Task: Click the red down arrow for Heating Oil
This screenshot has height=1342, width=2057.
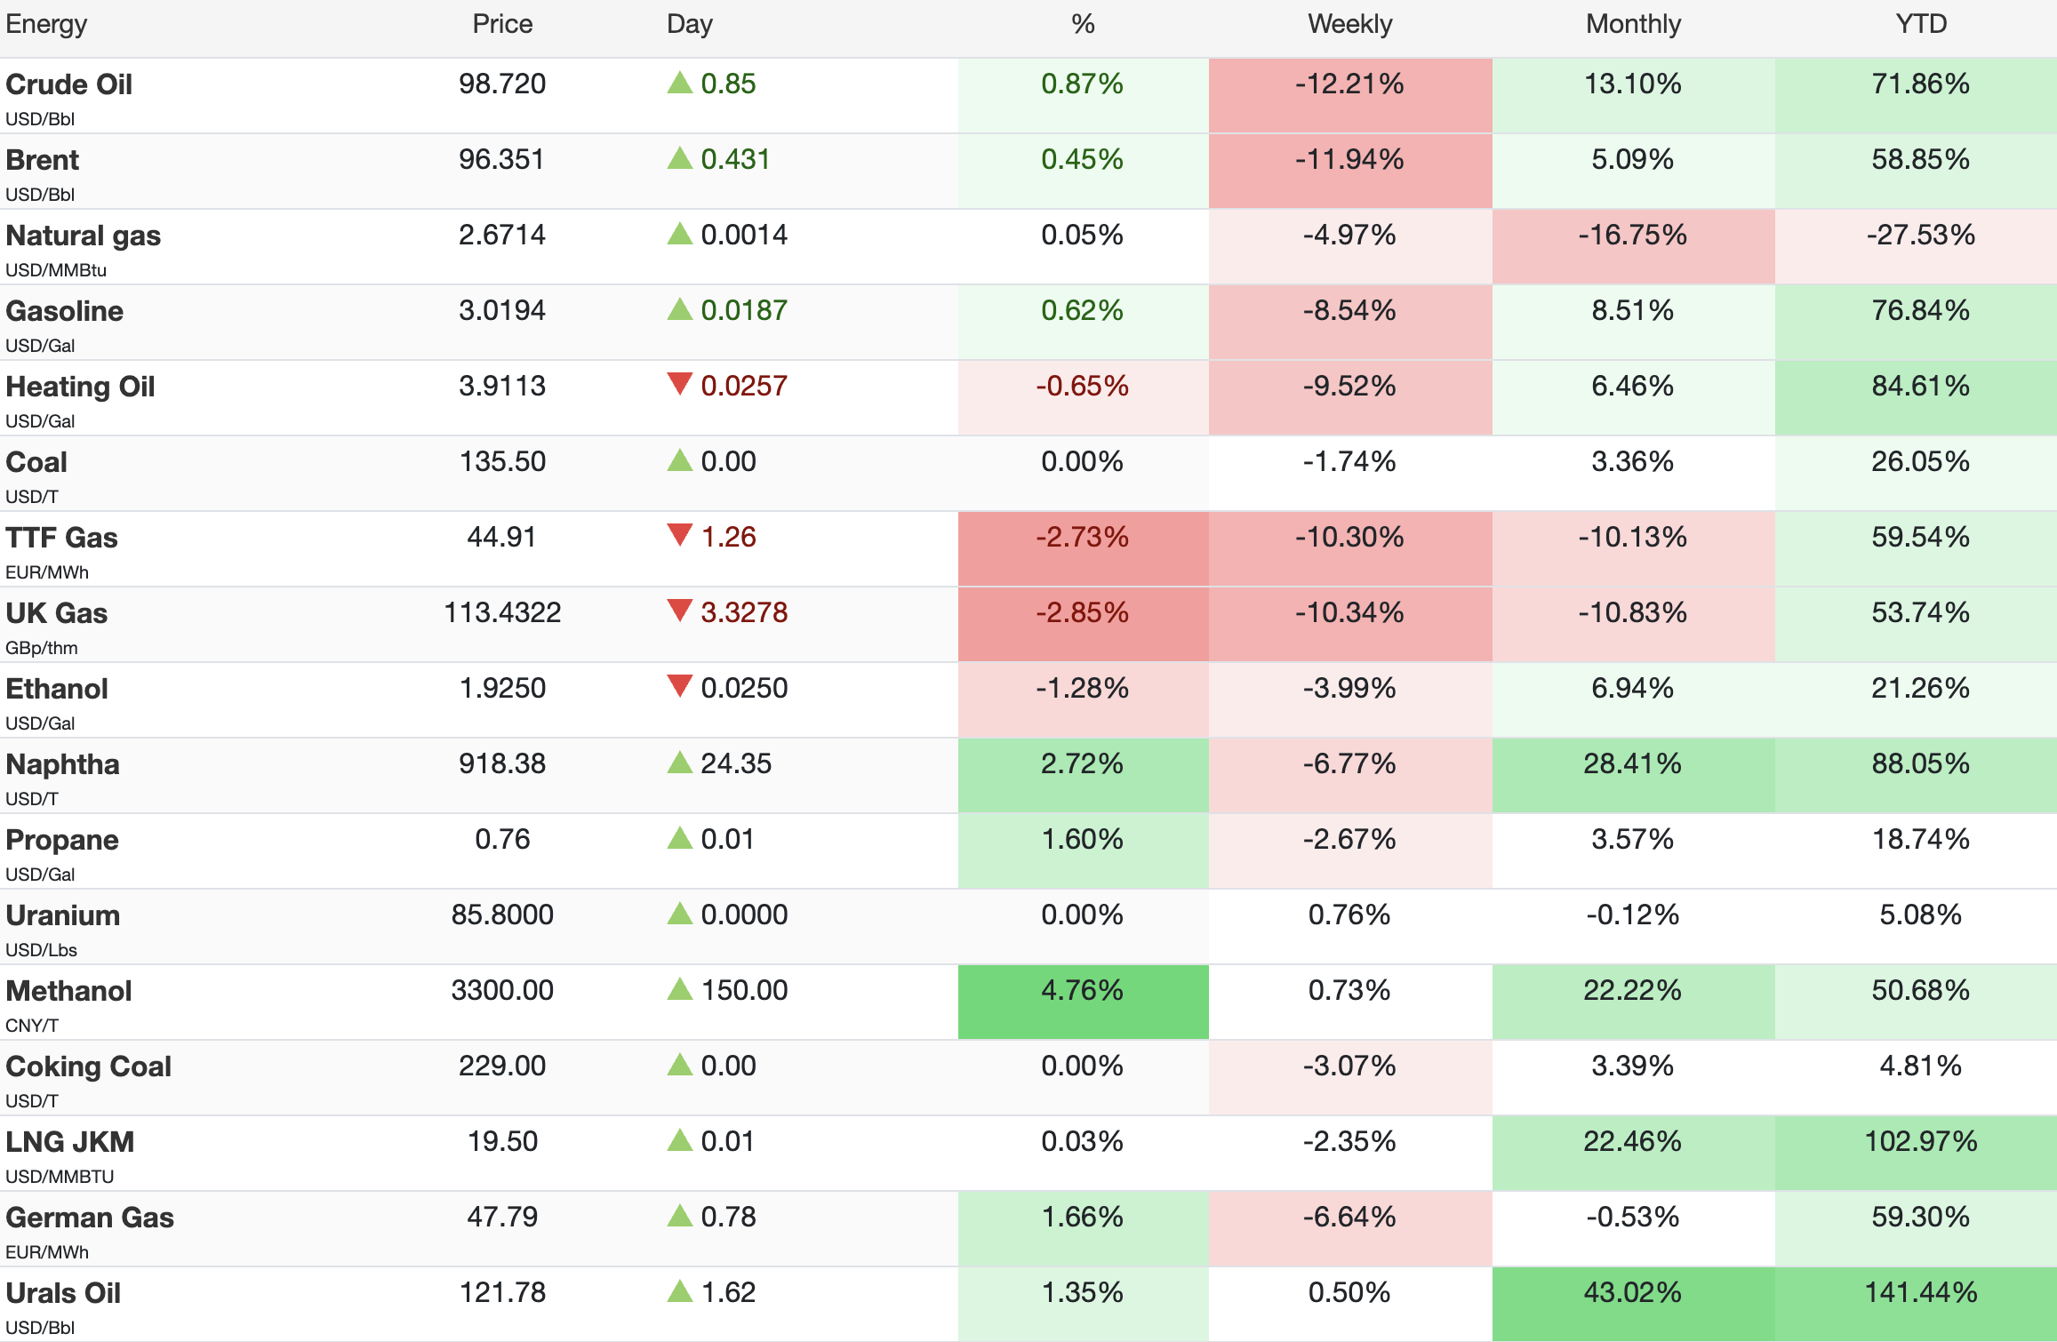Action: click(680, 385)
